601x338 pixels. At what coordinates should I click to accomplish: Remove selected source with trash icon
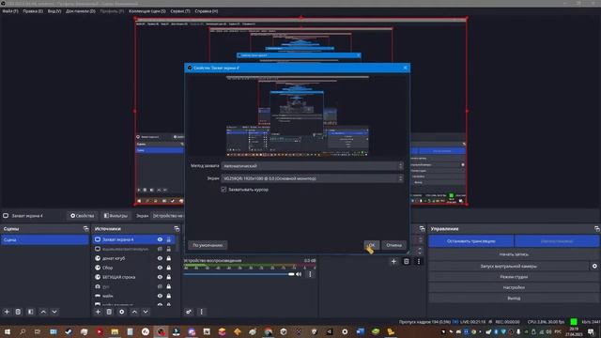pos(109,312)
